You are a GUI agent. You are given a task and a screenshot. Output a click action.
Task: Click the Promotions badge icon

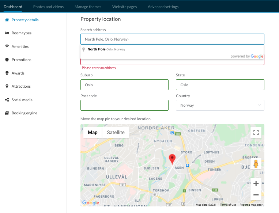pyautogui.click(x=7, y=60)
